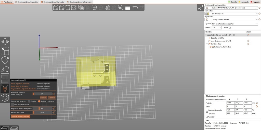Image resolution: width=261 pixels, height=130 pixels.
Task: Toggle the Paint-on supports brush tool
Action: click(x=5, y=88)
